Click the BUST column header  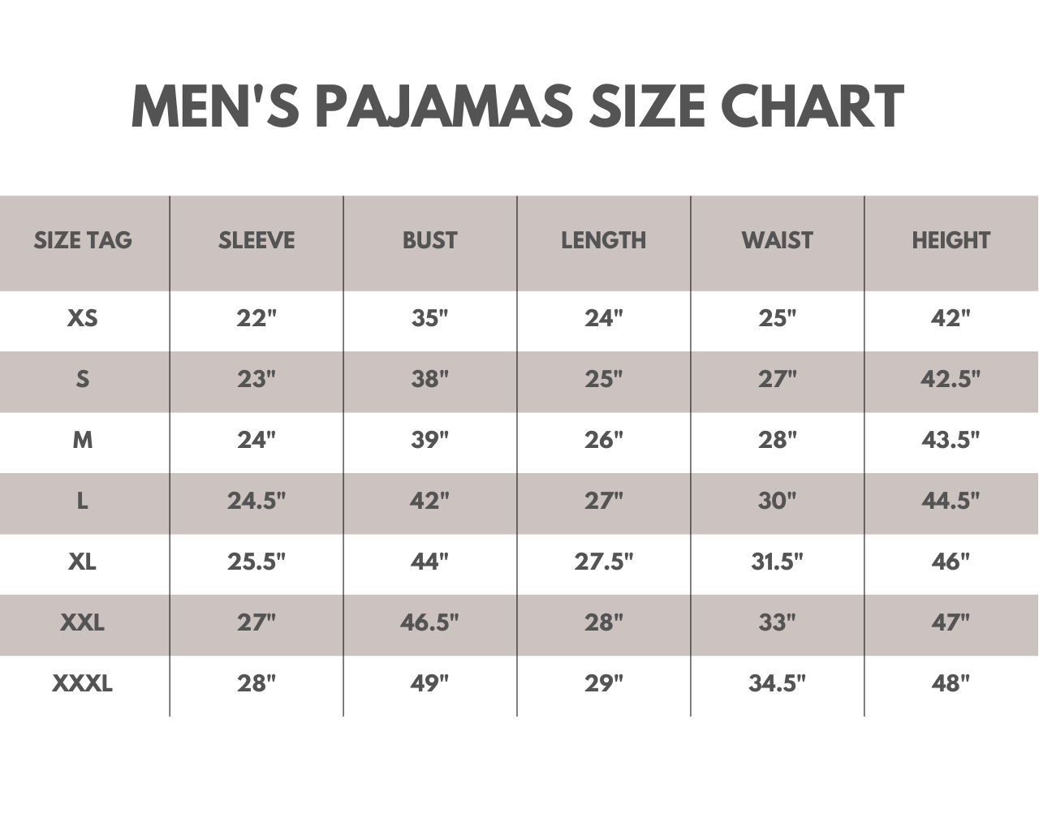430,240
